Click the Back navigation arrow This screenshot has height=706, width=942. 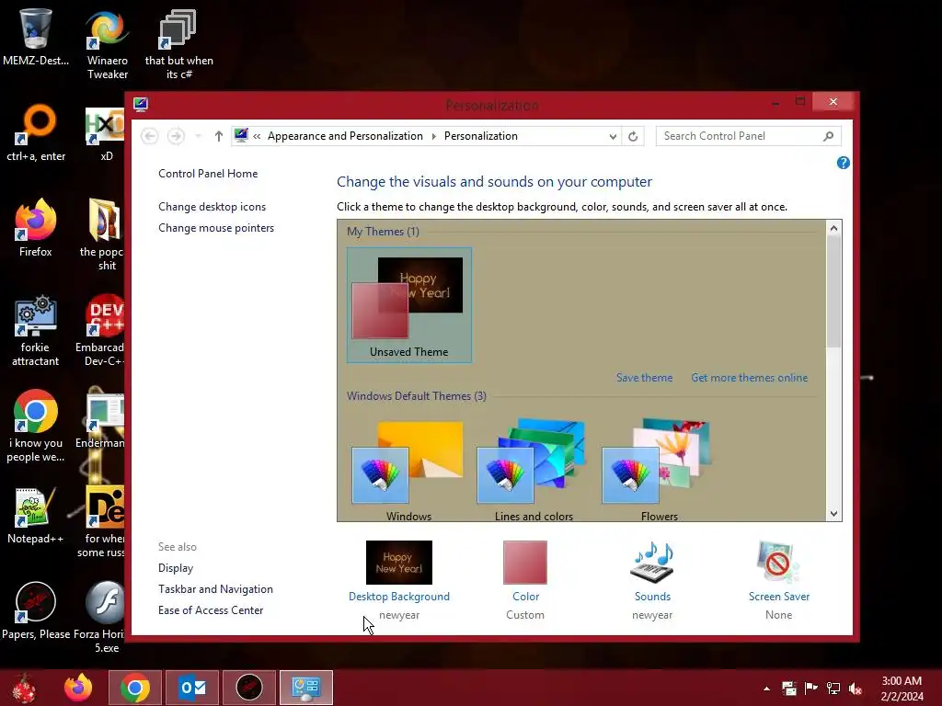pos(150,136)
